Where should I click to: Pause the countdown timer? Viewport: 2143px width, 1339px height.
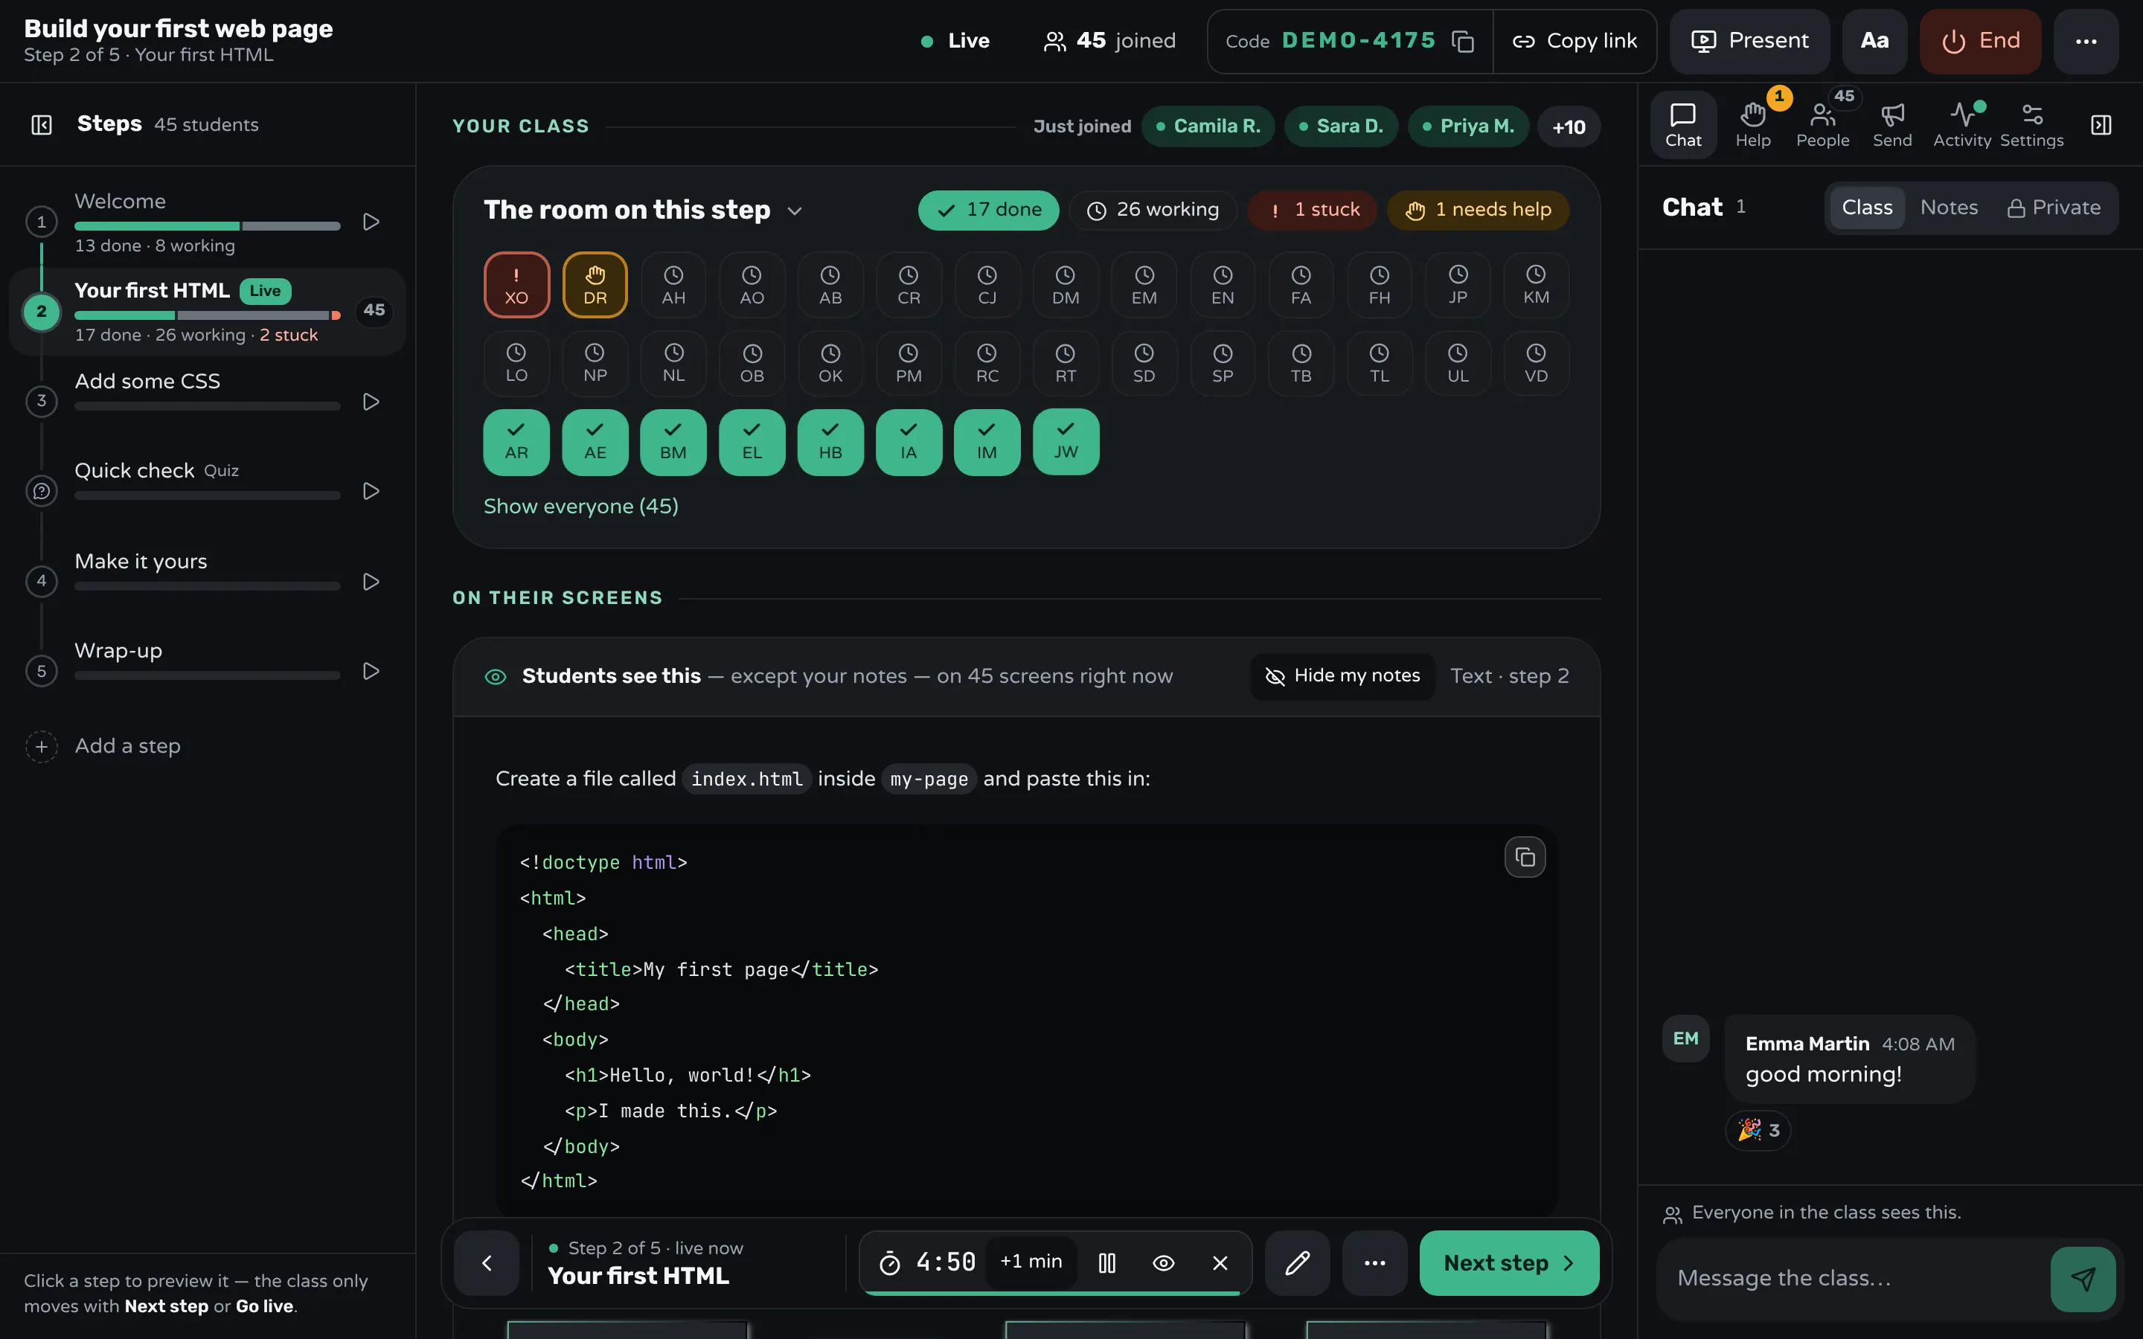coord(1107,1263)
